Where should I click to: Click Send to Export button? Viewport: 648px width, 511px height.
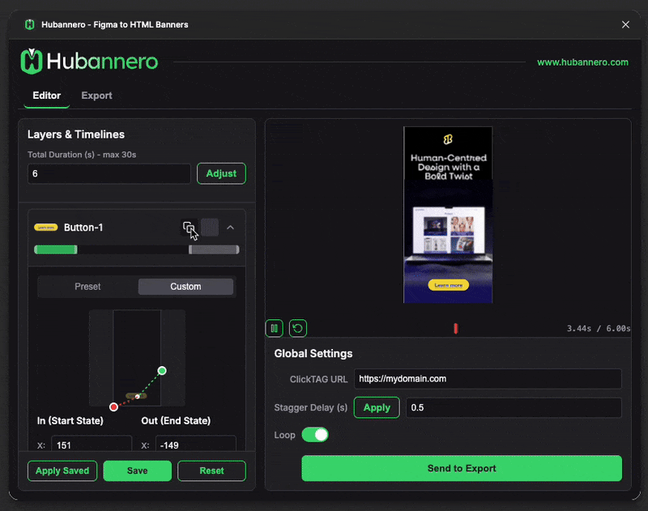pyautogui.click(x=462, y=468)
